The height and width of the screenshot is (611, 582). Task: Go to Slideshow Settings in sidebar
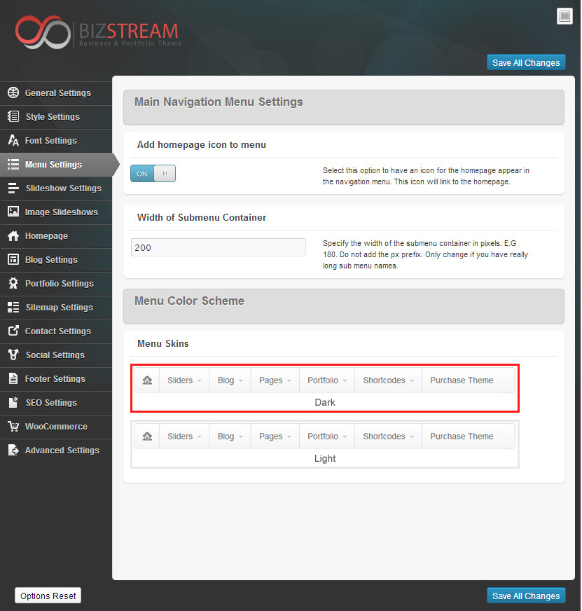point(63,188)
